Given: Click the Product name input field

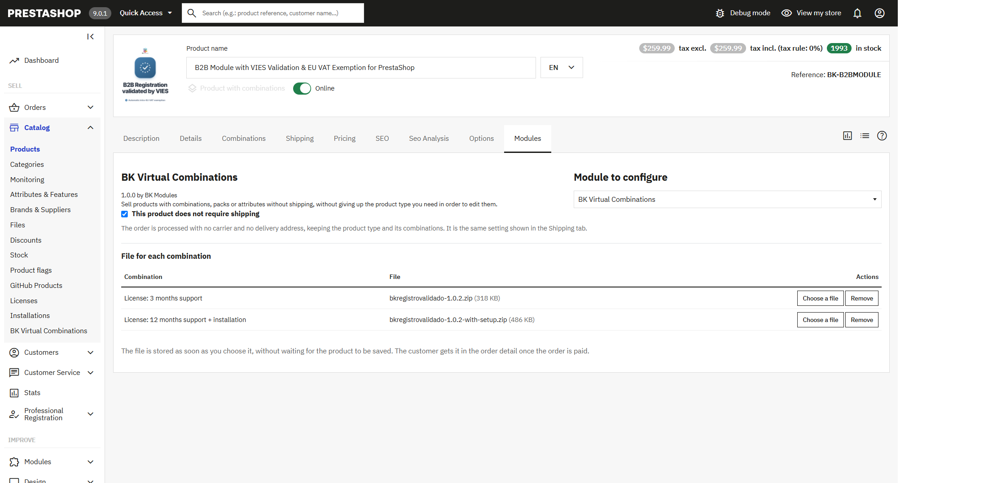Looking at the screenshot, I should tap(361, 68).
